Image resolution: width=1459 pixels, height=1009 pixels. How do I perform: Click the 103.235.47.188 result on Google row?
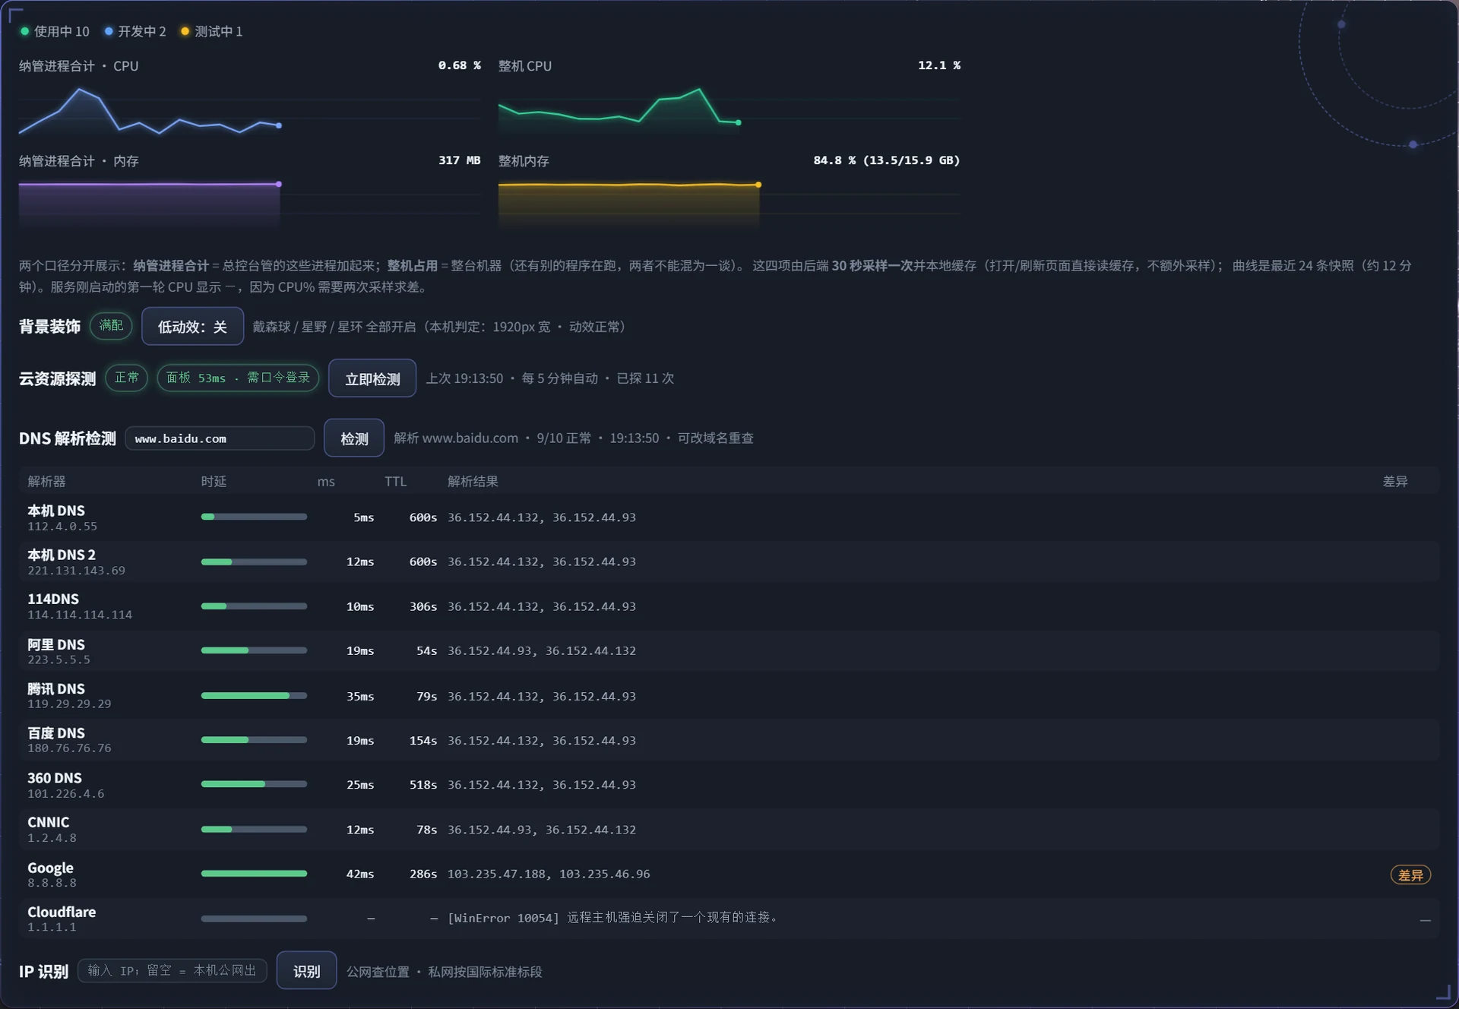click(496, 874)
